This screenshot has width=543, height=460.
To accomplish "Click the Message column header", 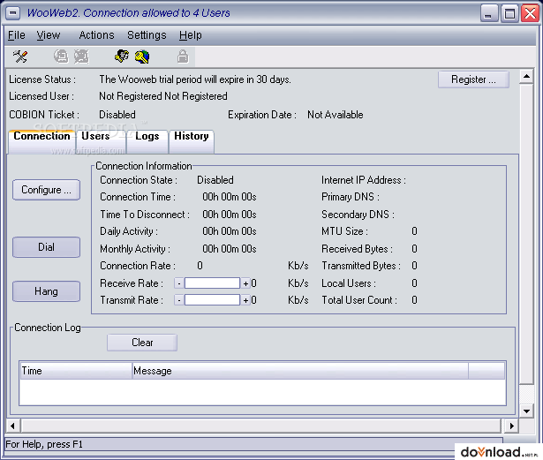I will point(300,371).
